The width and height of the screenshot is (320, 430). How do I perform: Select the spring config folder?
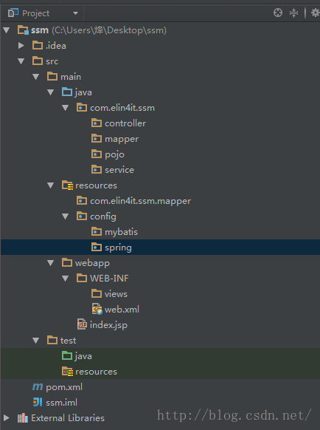point(118,248)
